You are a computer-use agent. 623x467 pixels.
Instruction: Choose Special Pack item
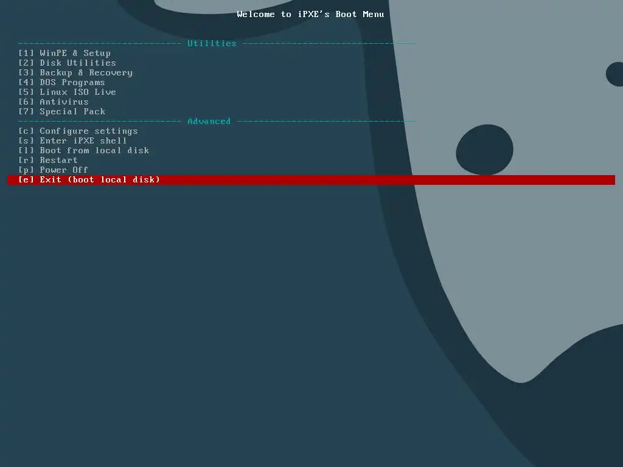pos(61,112)
